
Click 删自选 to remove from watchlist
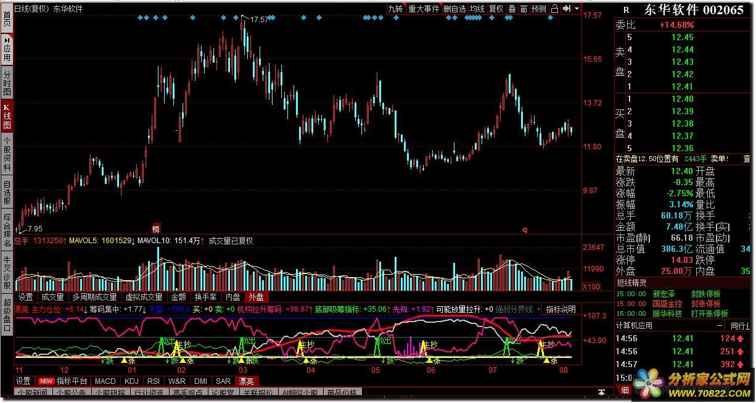pos(454,9)
